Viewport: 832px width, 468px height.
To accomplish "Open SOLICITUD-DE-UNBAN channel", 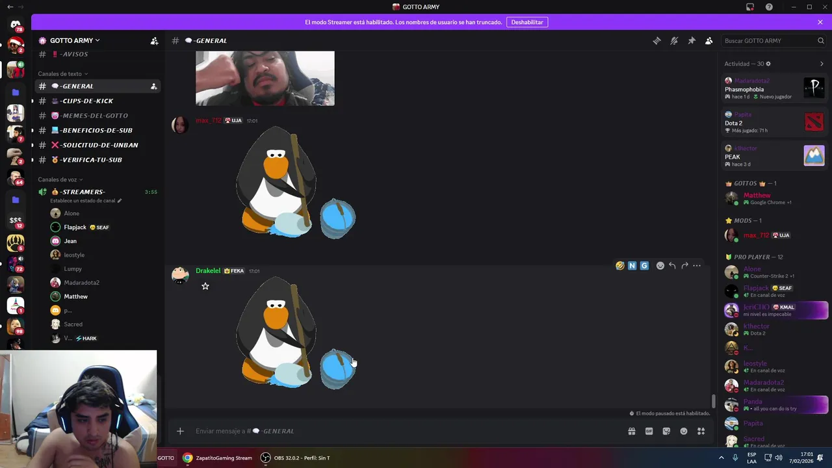I will [96, 145].
